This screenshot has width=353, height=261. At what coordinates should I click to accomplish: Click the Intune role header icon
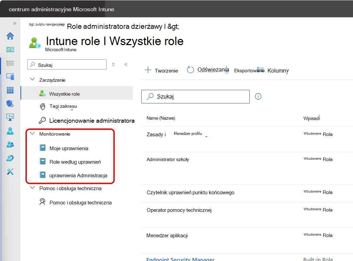pyautogui.click(x=35, y=43)
